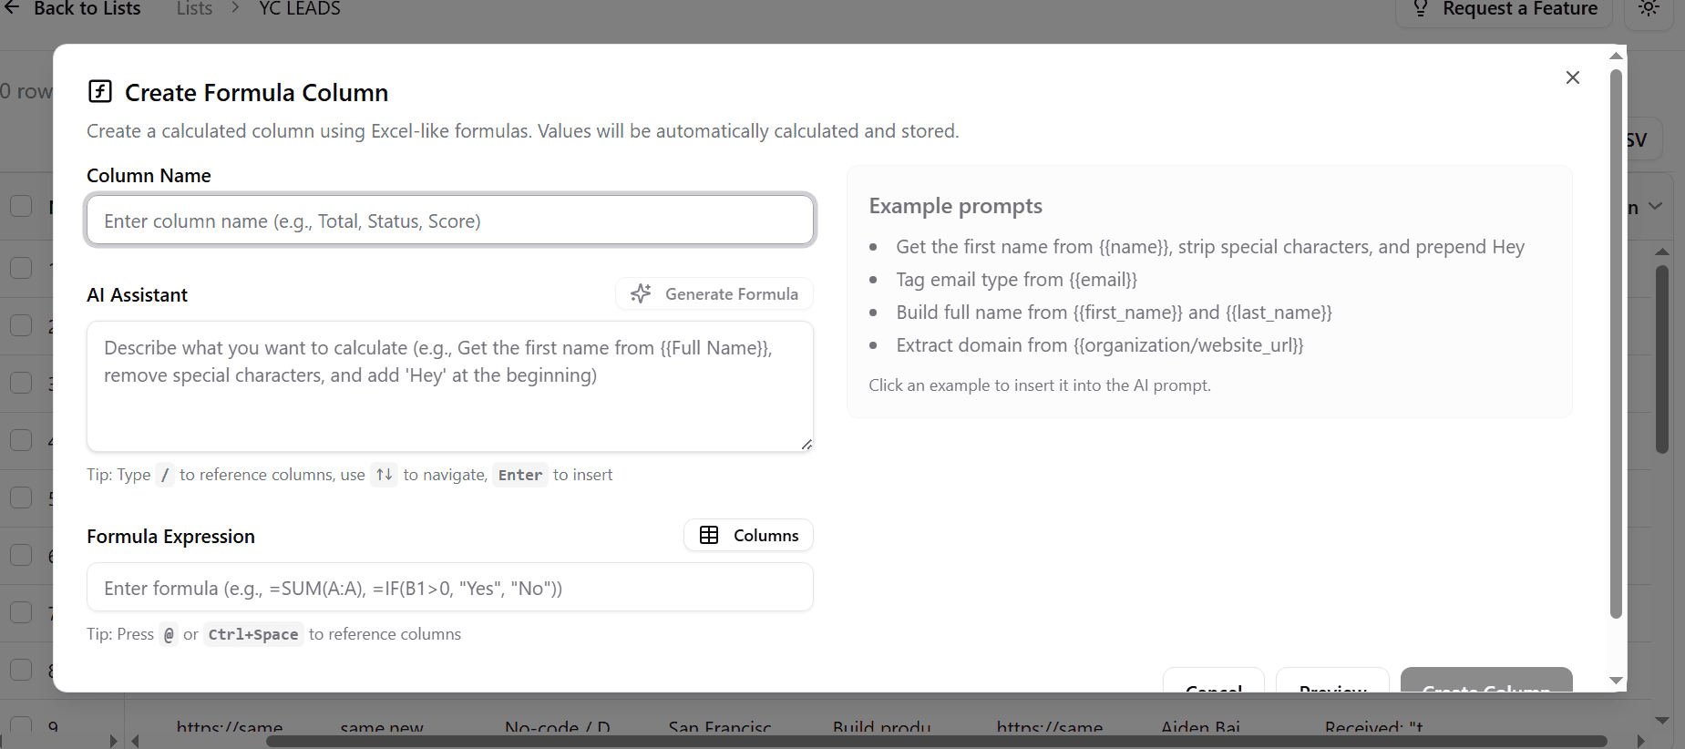Click the fx formula icon in the dialog header
This screenshot has height=749, width=1685.
(x=100, y=90)
